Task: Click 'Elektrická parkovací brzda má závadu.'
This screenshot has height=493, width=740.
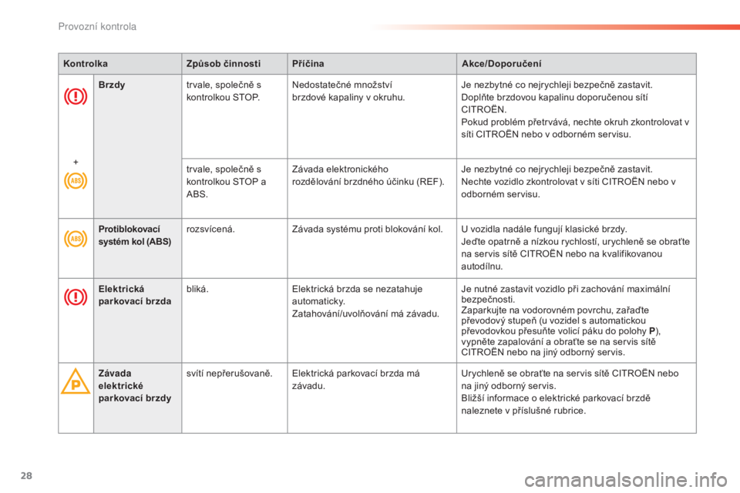Action: tap(356, 379)
